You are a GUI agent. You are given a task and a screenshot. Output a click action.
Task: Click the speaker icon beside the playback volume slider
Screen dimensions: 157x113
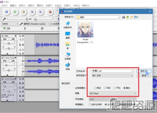[x=30, y=19]
